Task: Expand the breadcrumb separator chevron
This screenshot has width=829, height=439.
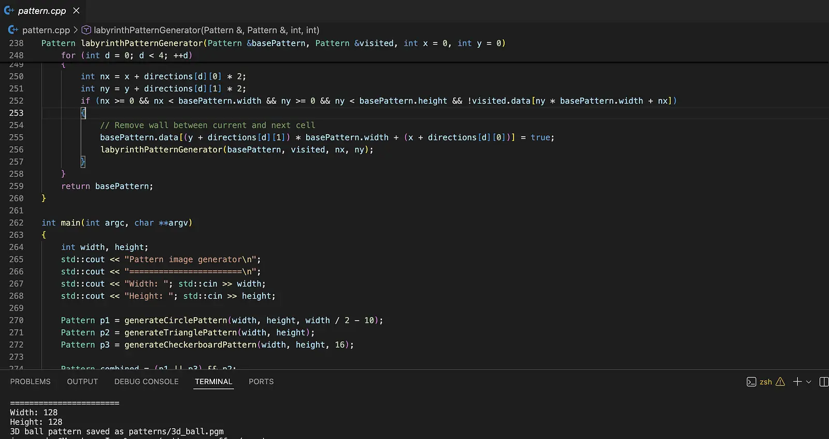Action: [x=76, y=30]
